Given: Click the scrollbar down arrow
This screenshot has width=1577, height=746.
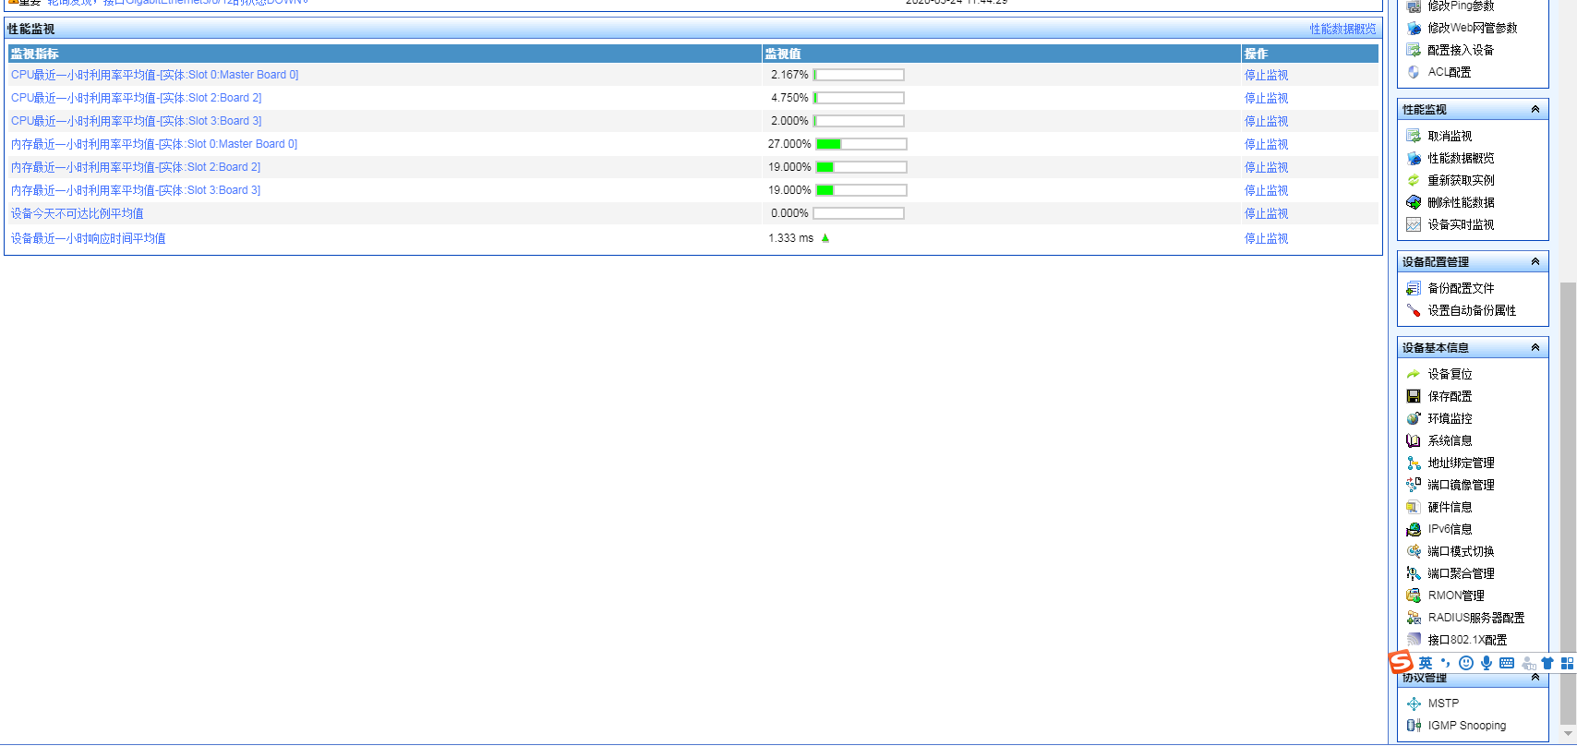Looking at the screenshot, I should 1568,735.
